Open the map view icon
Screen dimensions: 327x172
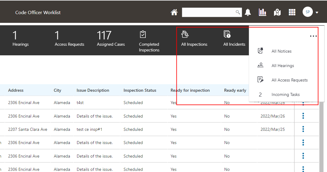pyautogui.click(x=277, y=13)
